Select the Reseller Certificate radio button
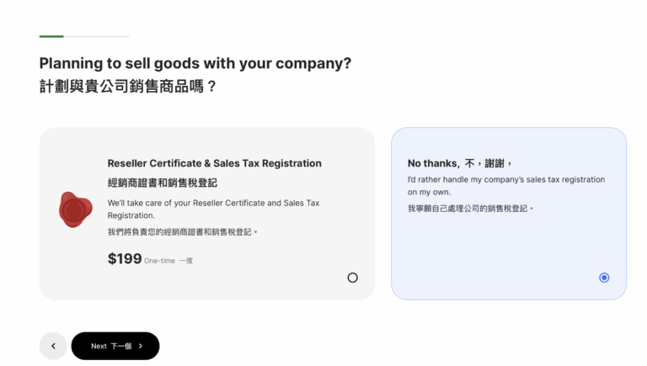Image resolution: width=647 pixels, height=366 pixels. (x=352, y=278)
